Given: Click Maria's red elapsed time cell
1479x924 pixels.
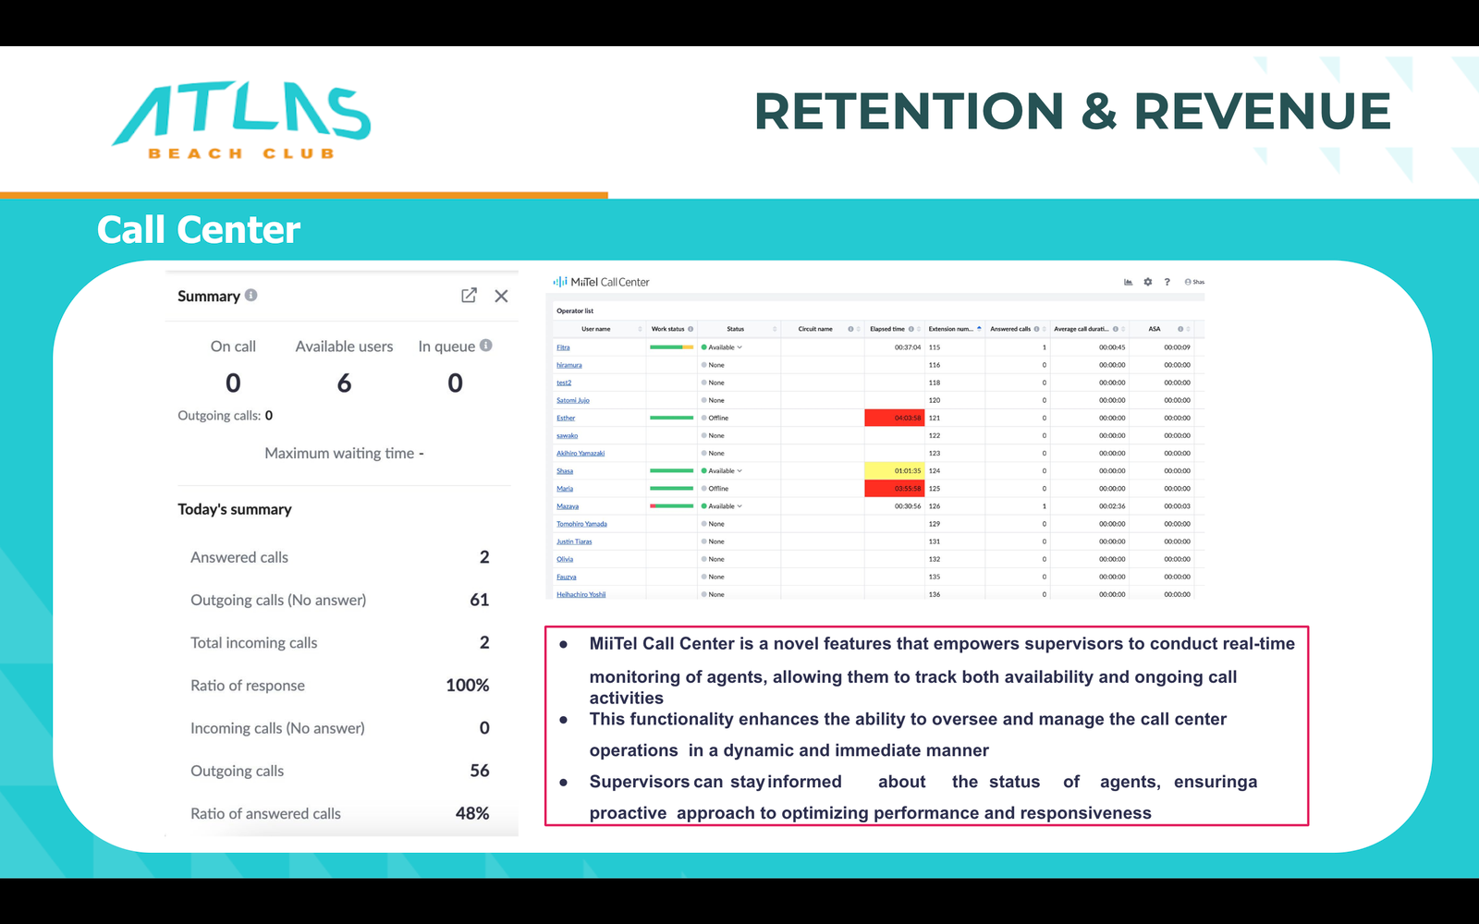Looking at the screenshot, I should coord(895,489).
